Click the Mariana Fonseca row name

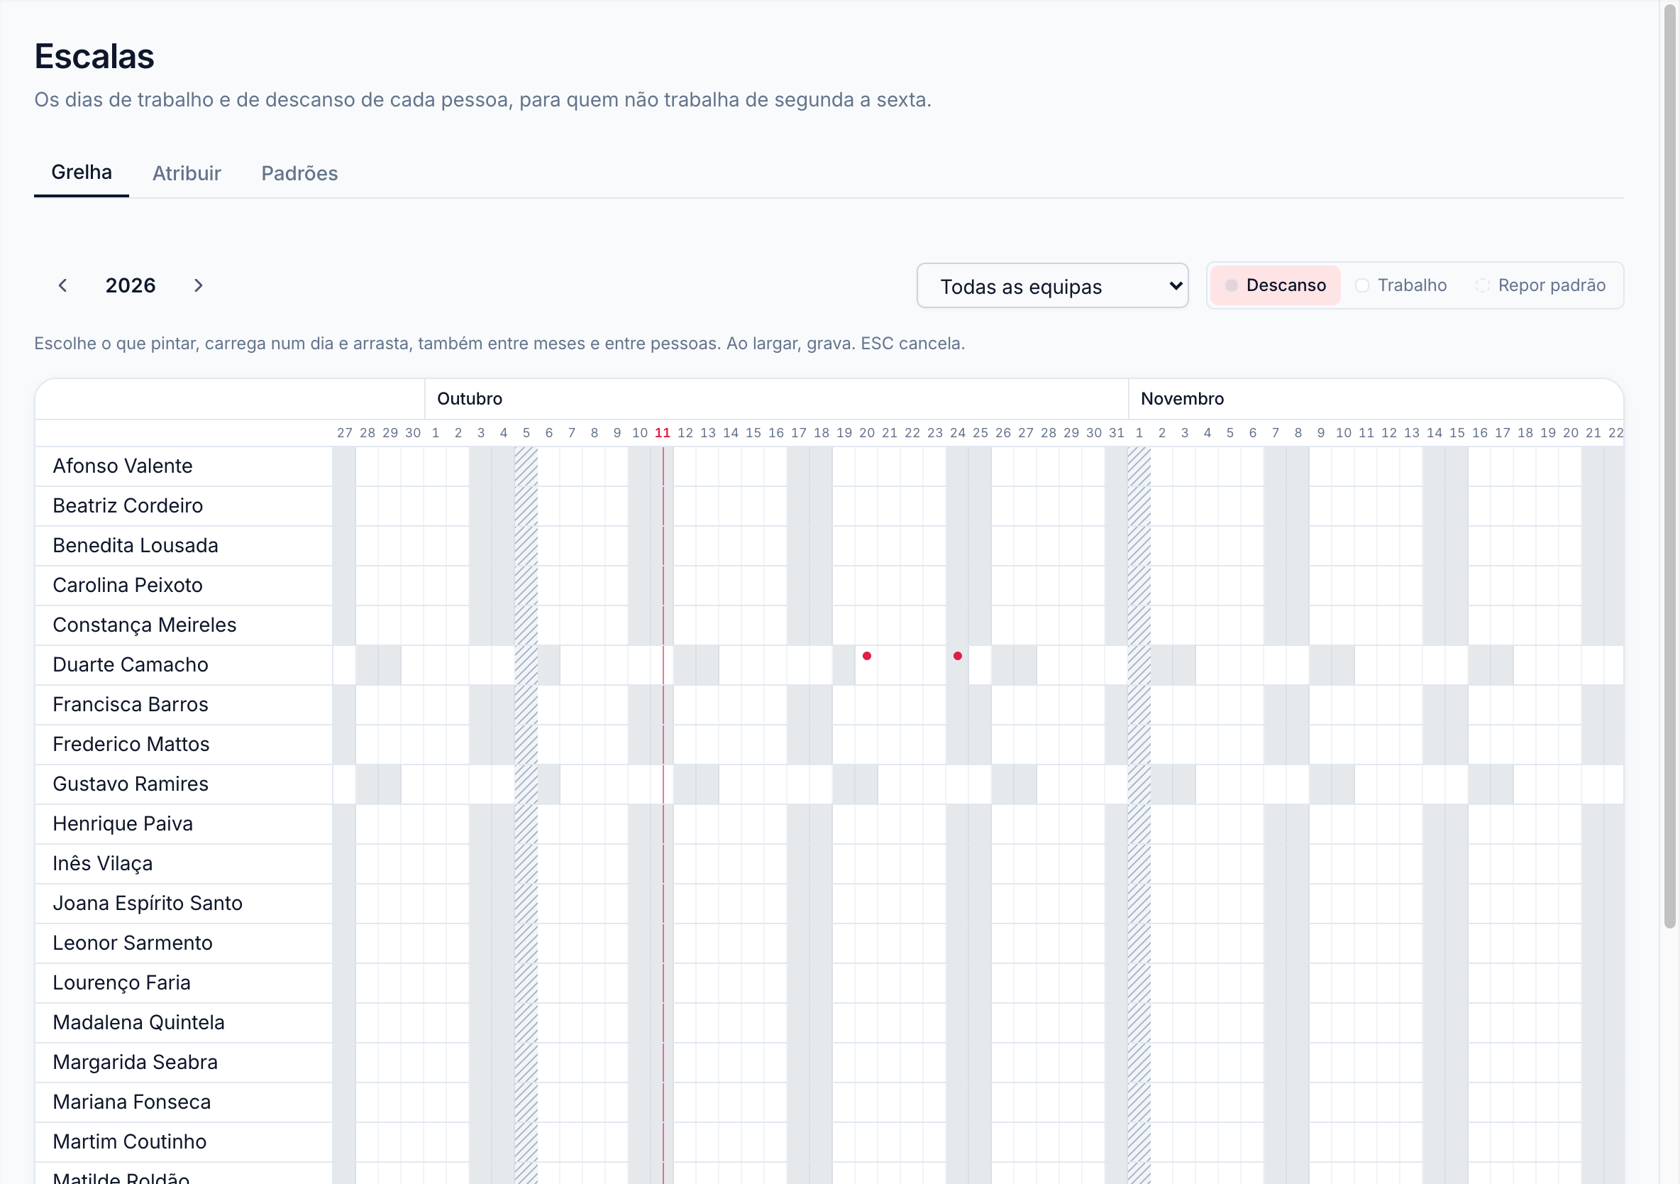(x=132, y=1102)
